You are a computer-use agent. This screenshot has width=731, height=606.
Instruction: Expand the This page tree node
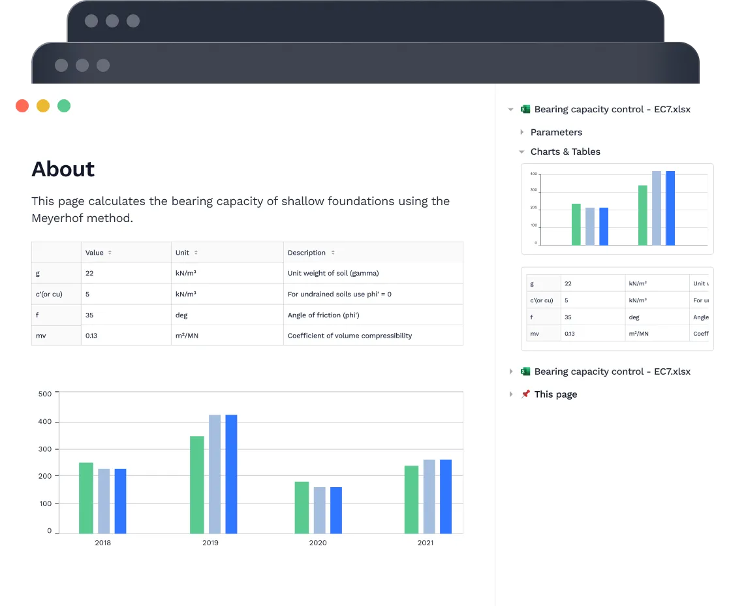511,394
